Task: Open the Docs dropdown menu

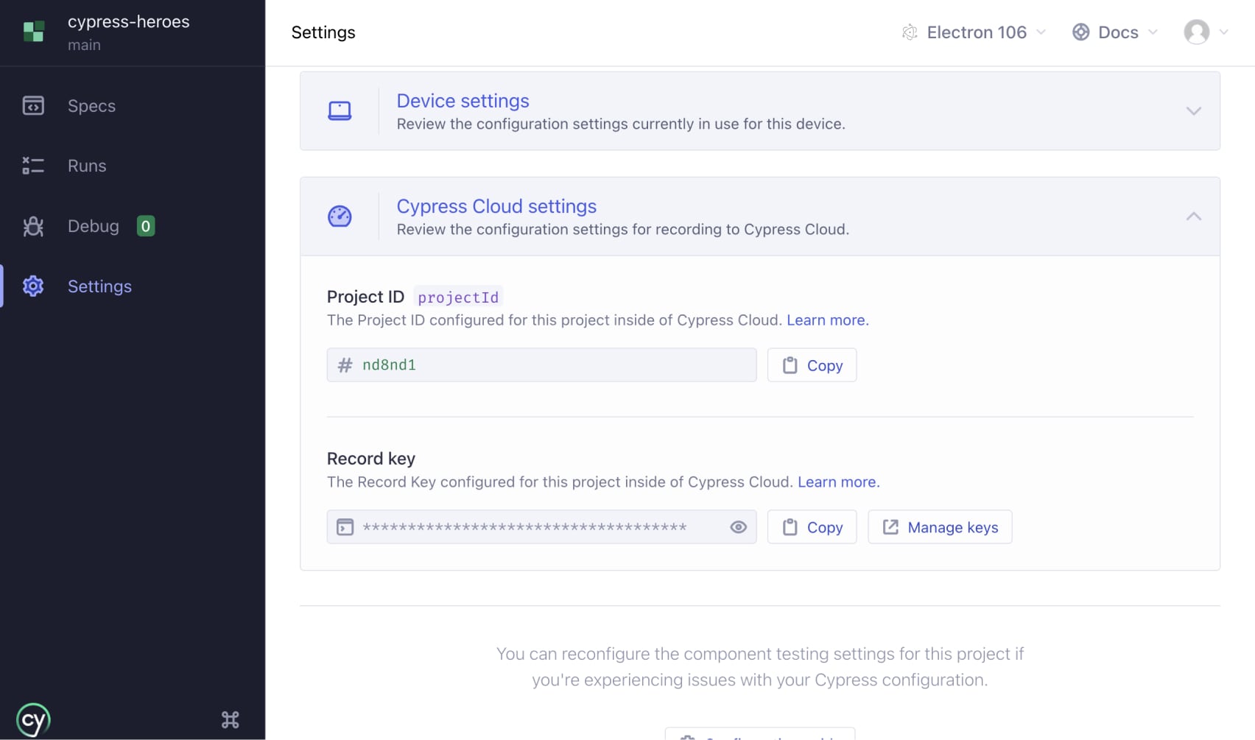Action: (1114, 32)
